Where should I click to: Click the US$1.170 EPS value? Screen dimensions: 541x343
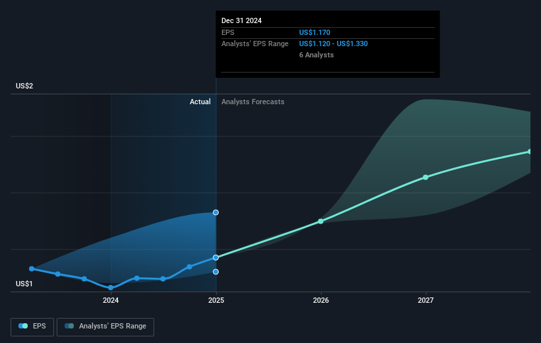(x=315, y=32)
